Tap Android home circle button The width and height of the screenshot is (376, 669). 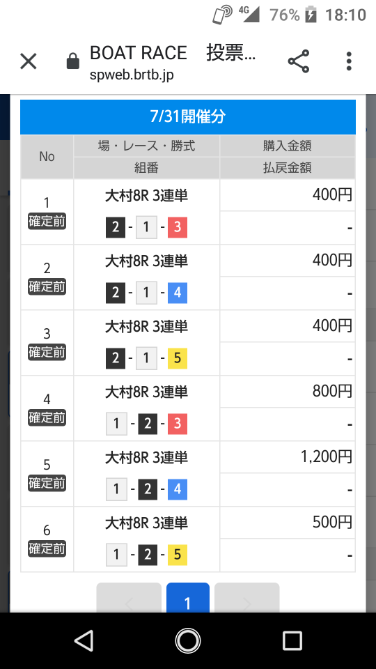click(187, 640)
